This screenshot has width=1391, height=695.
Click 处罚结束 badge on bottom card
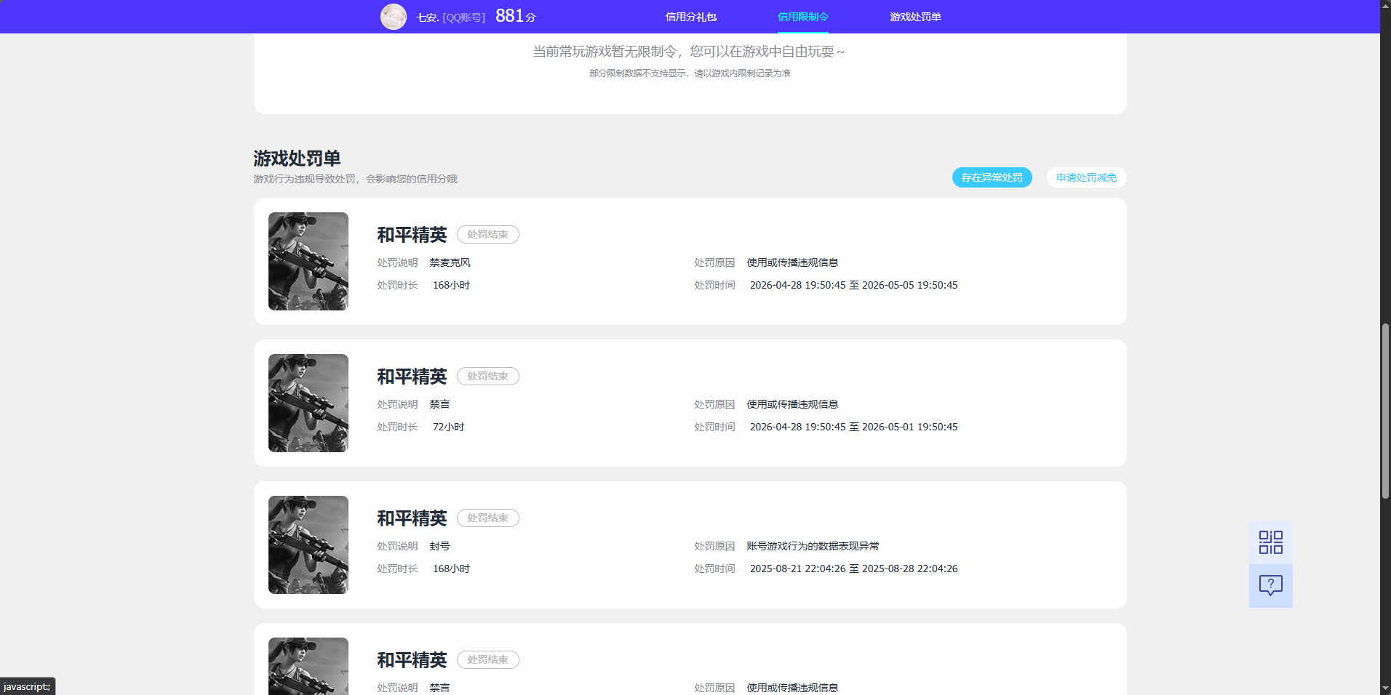[487, 659]
